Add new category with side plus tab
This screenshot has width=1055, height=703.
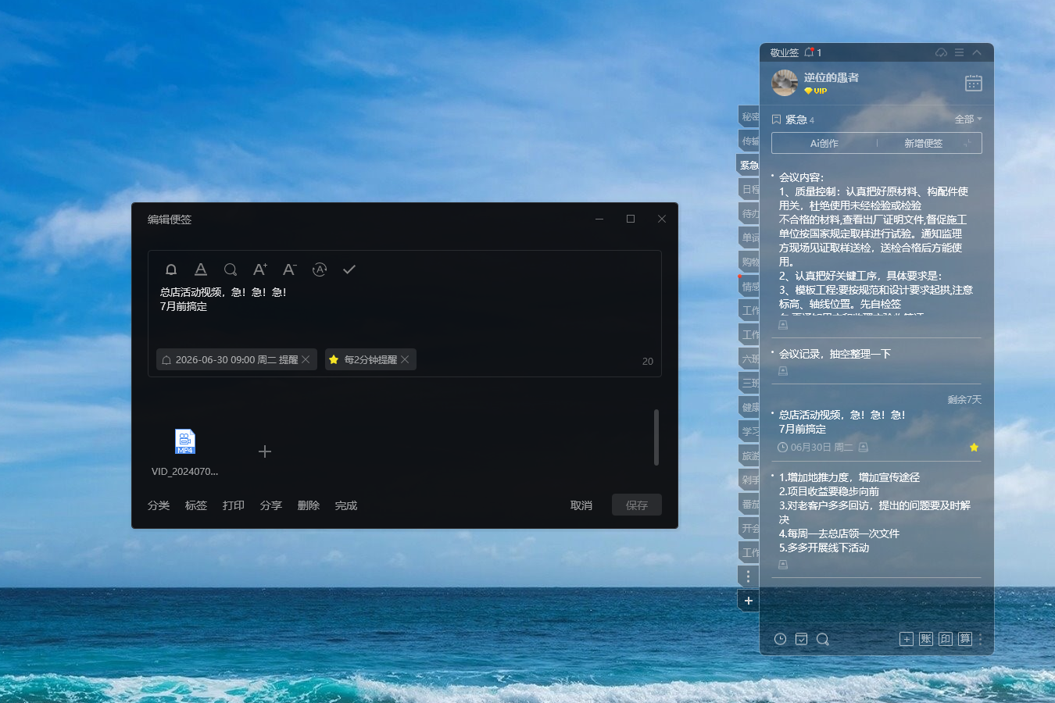click(749, 601)
